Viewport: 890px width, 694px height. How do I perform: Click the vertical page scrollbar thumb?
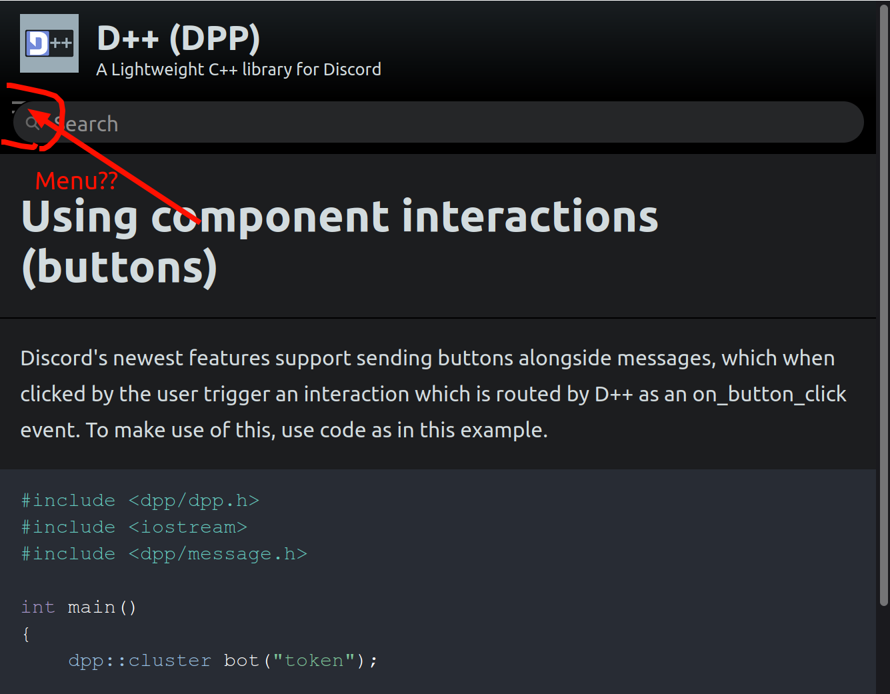[x=884, y=305]
